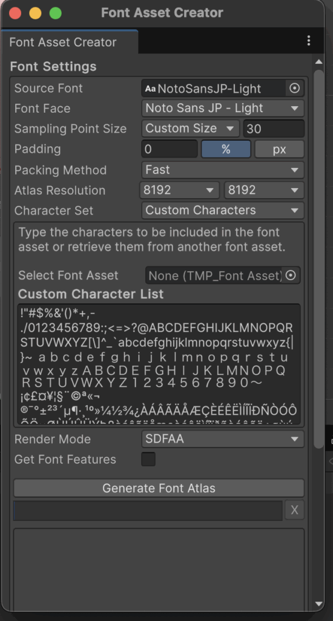The image size is (333, 621).
Task: Click the yellow minimize window button
Action: pyautogui.click(x=35, y=13)
